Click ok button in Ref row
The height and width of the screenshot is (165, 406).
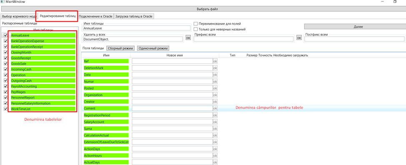[x=215, y=61]
